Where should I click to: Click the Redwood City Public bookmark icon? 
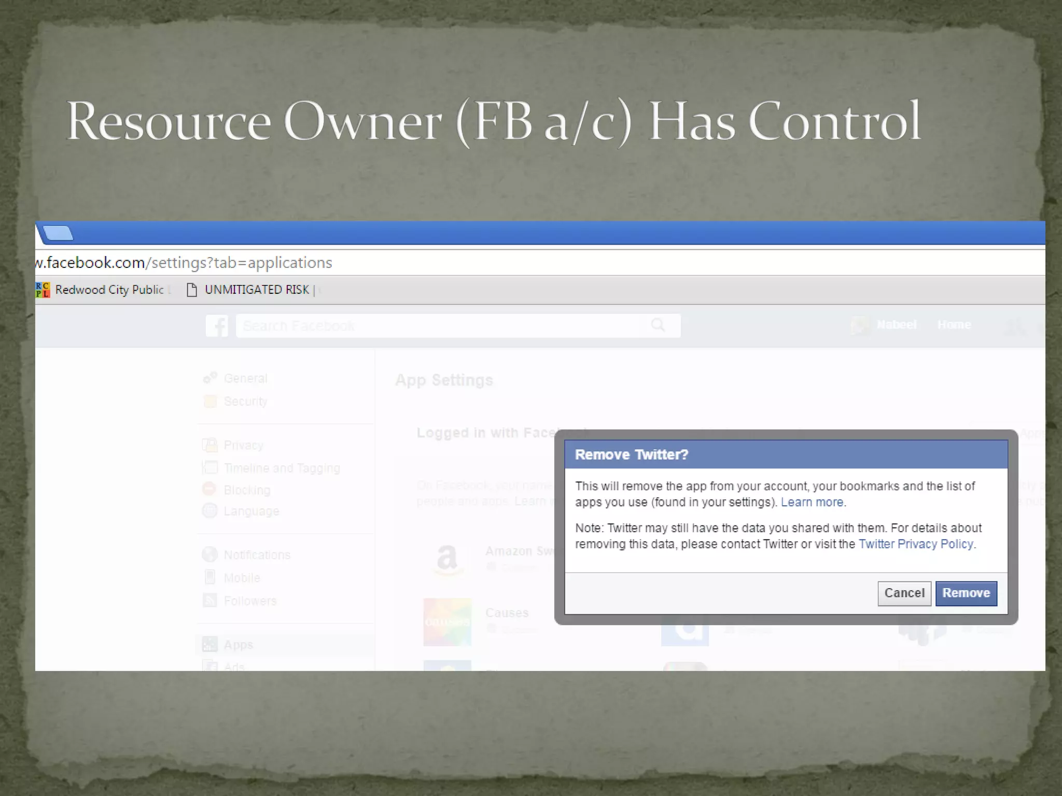tap(43, 290)
